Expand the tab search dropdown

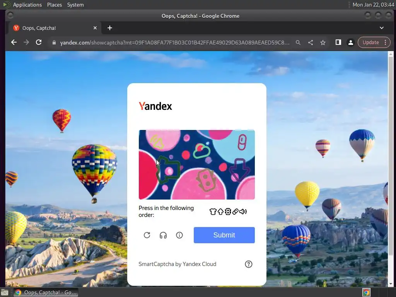(x=382, y=28)
